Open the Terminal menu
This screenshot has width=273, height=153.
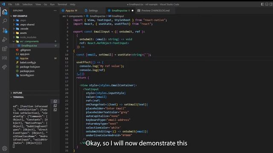click(62, 4)
